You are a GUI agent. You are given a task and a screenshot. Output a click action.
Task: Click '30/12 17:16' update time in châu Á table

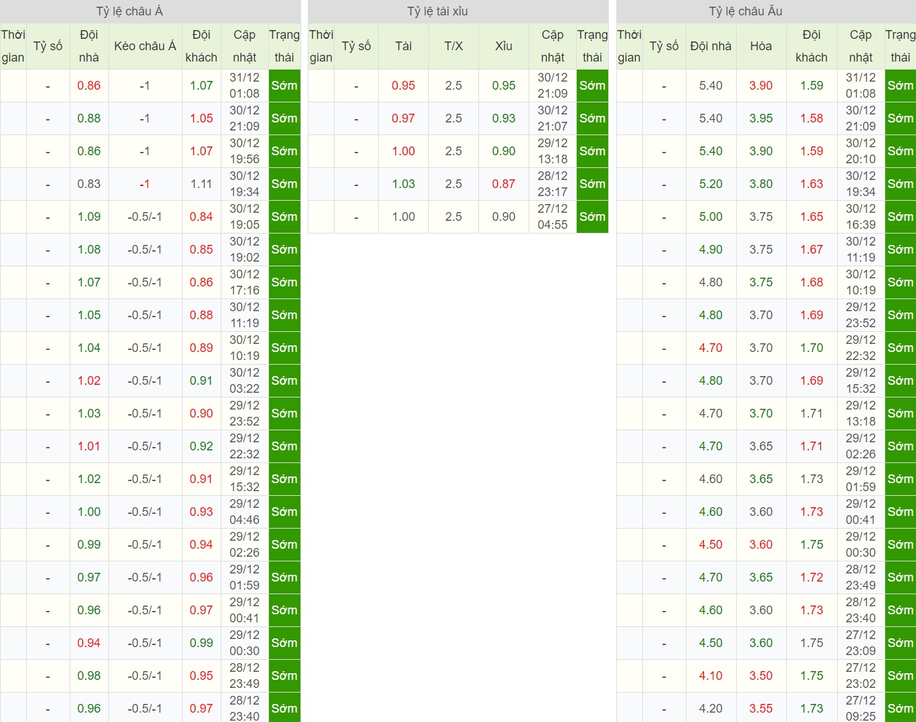coord(244,282)
